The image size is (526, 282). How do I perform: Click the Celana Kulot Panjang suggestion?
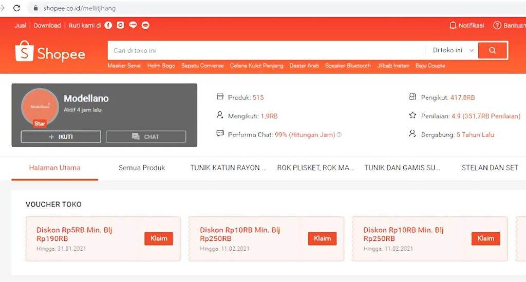[x=257, y=66]
